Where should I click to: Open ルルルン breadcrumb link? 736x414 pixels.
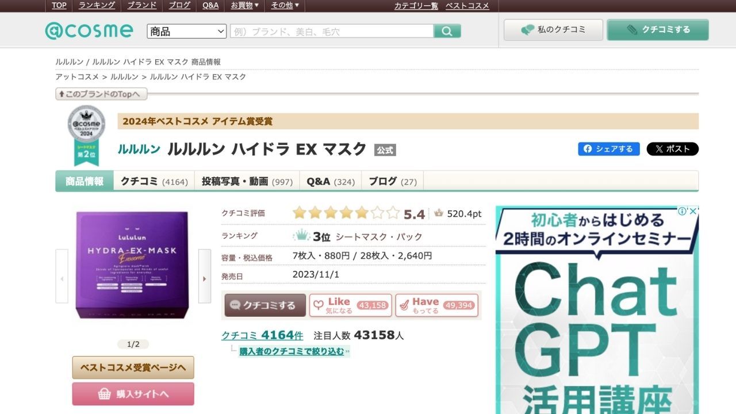124,76
